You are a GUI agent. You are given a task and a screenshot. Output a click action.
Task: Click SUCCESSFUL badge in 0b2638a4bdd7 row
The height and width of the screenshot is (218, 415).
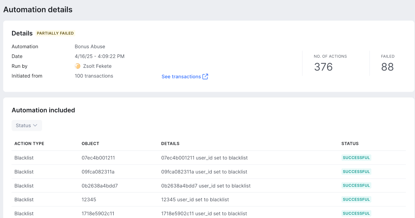pyautogui.click(x=356, y=185)
